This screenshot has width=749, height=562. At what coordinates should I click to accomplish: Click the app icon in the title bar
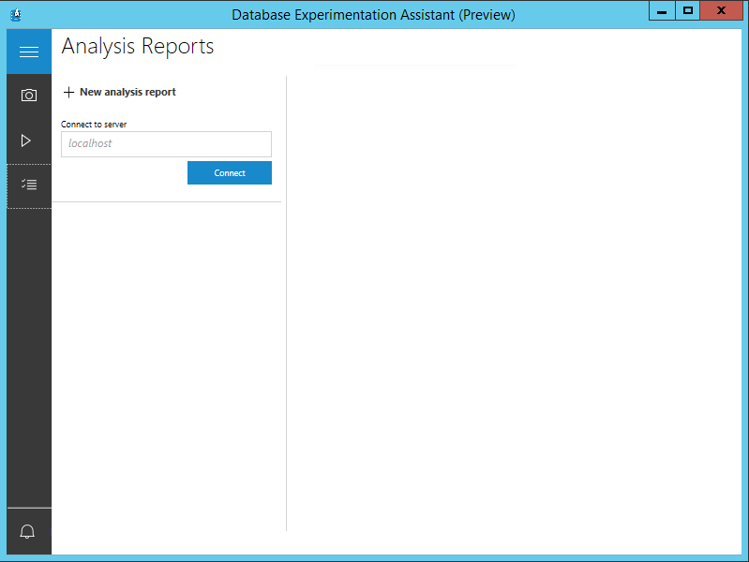16,14
